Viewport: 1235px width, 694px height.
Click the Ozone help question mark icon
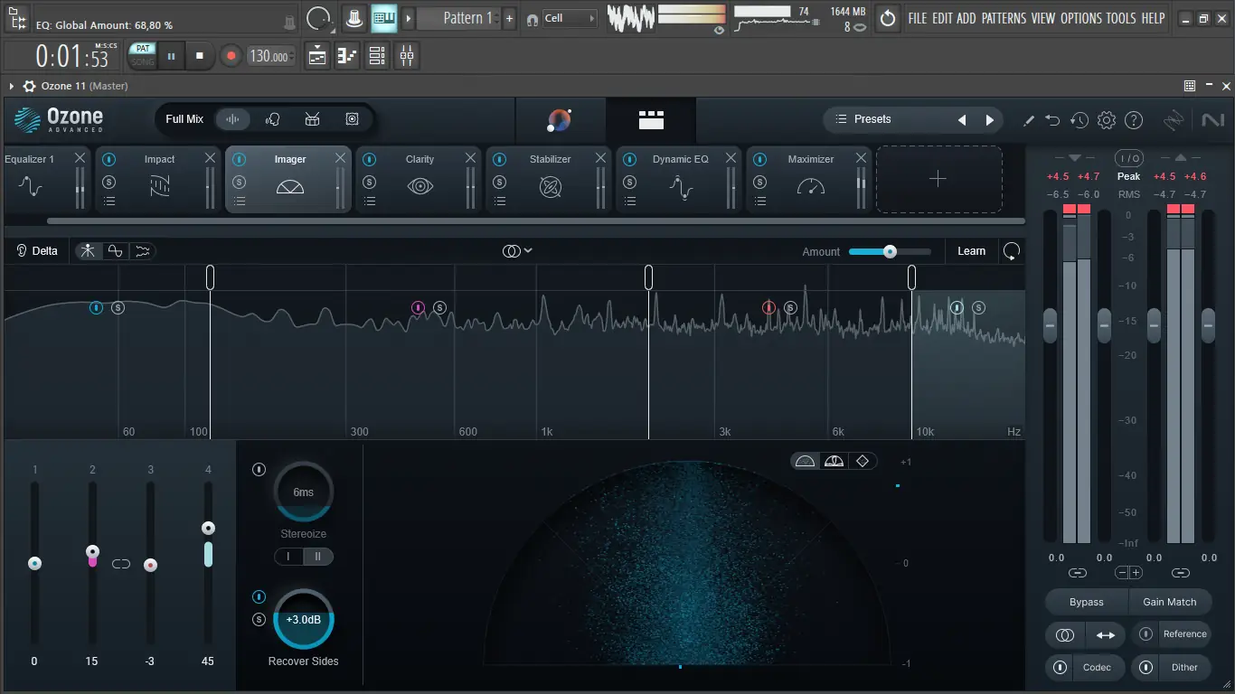pos(1134,120)
